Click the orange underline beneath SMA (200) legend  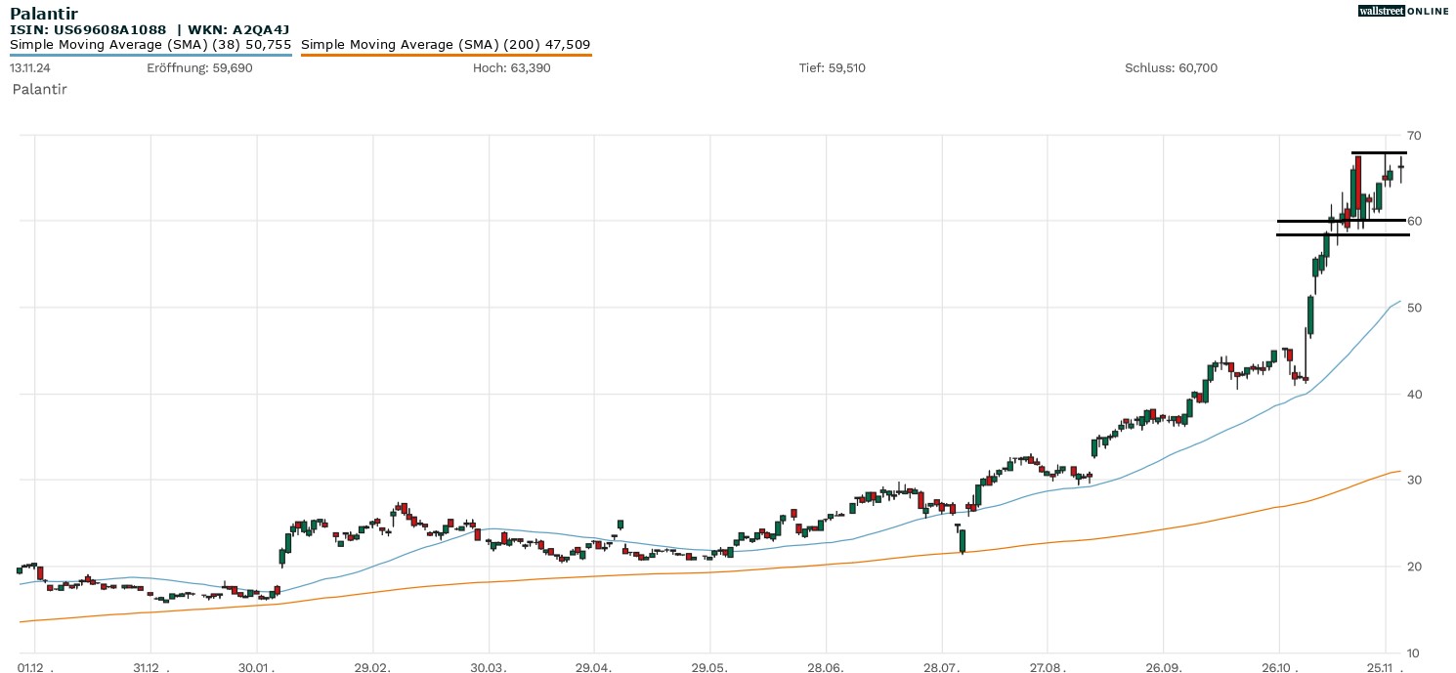coord(446,55)
